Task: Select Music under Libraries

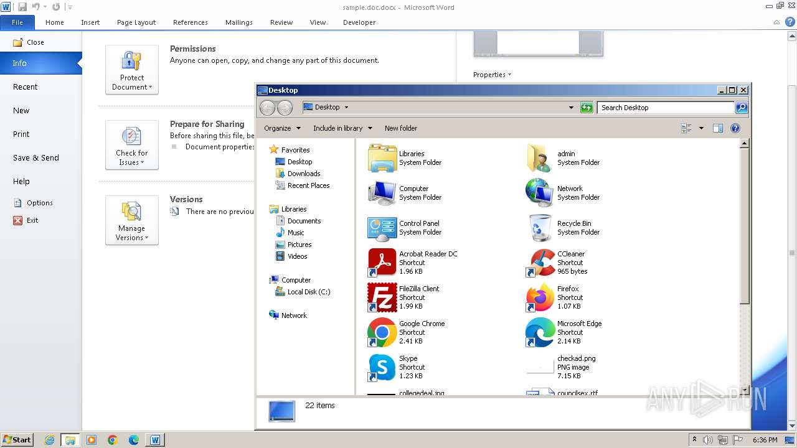Action: click(x=296, y=233)
